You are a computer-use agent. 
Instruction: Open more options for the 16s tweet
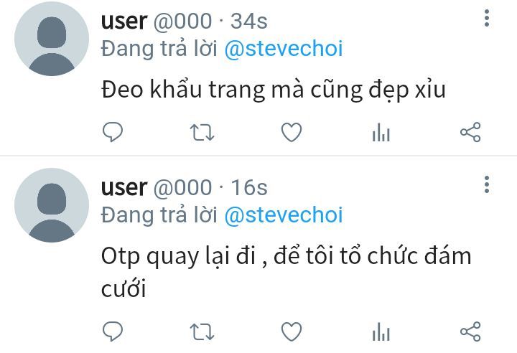pos(487,184)
